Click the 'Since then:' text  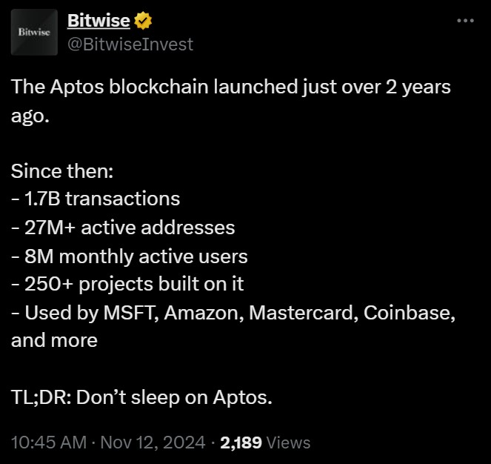click(x=62, y=171)
